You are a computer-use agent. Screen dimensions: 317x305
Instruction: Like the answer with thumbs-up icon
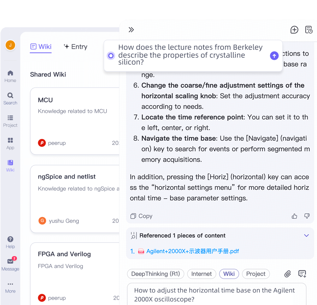coord(294,216)
